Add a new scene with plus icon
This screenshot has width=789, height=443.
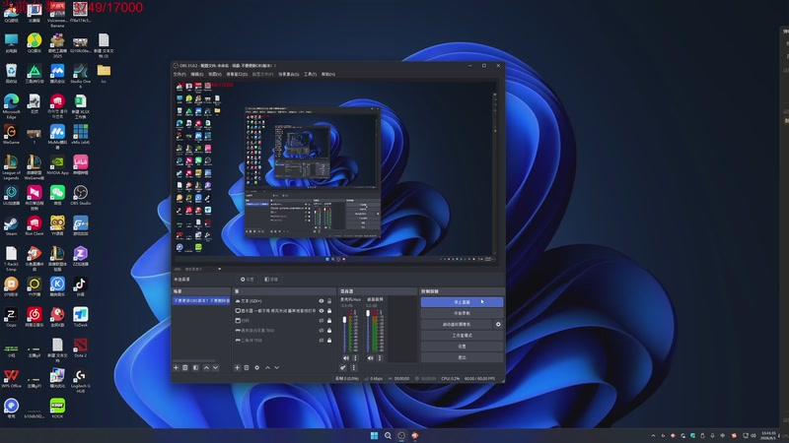tap(177, 367)
